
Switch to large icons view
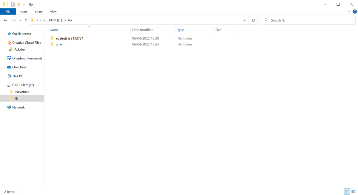[353, 192]
